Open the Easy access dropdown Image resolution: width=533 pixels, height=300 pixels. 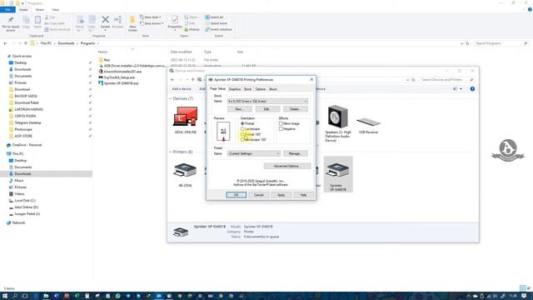(152, 23)
